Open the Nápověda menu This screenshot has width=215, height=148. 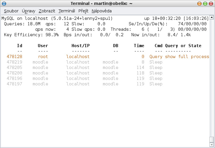pos(102,11)
